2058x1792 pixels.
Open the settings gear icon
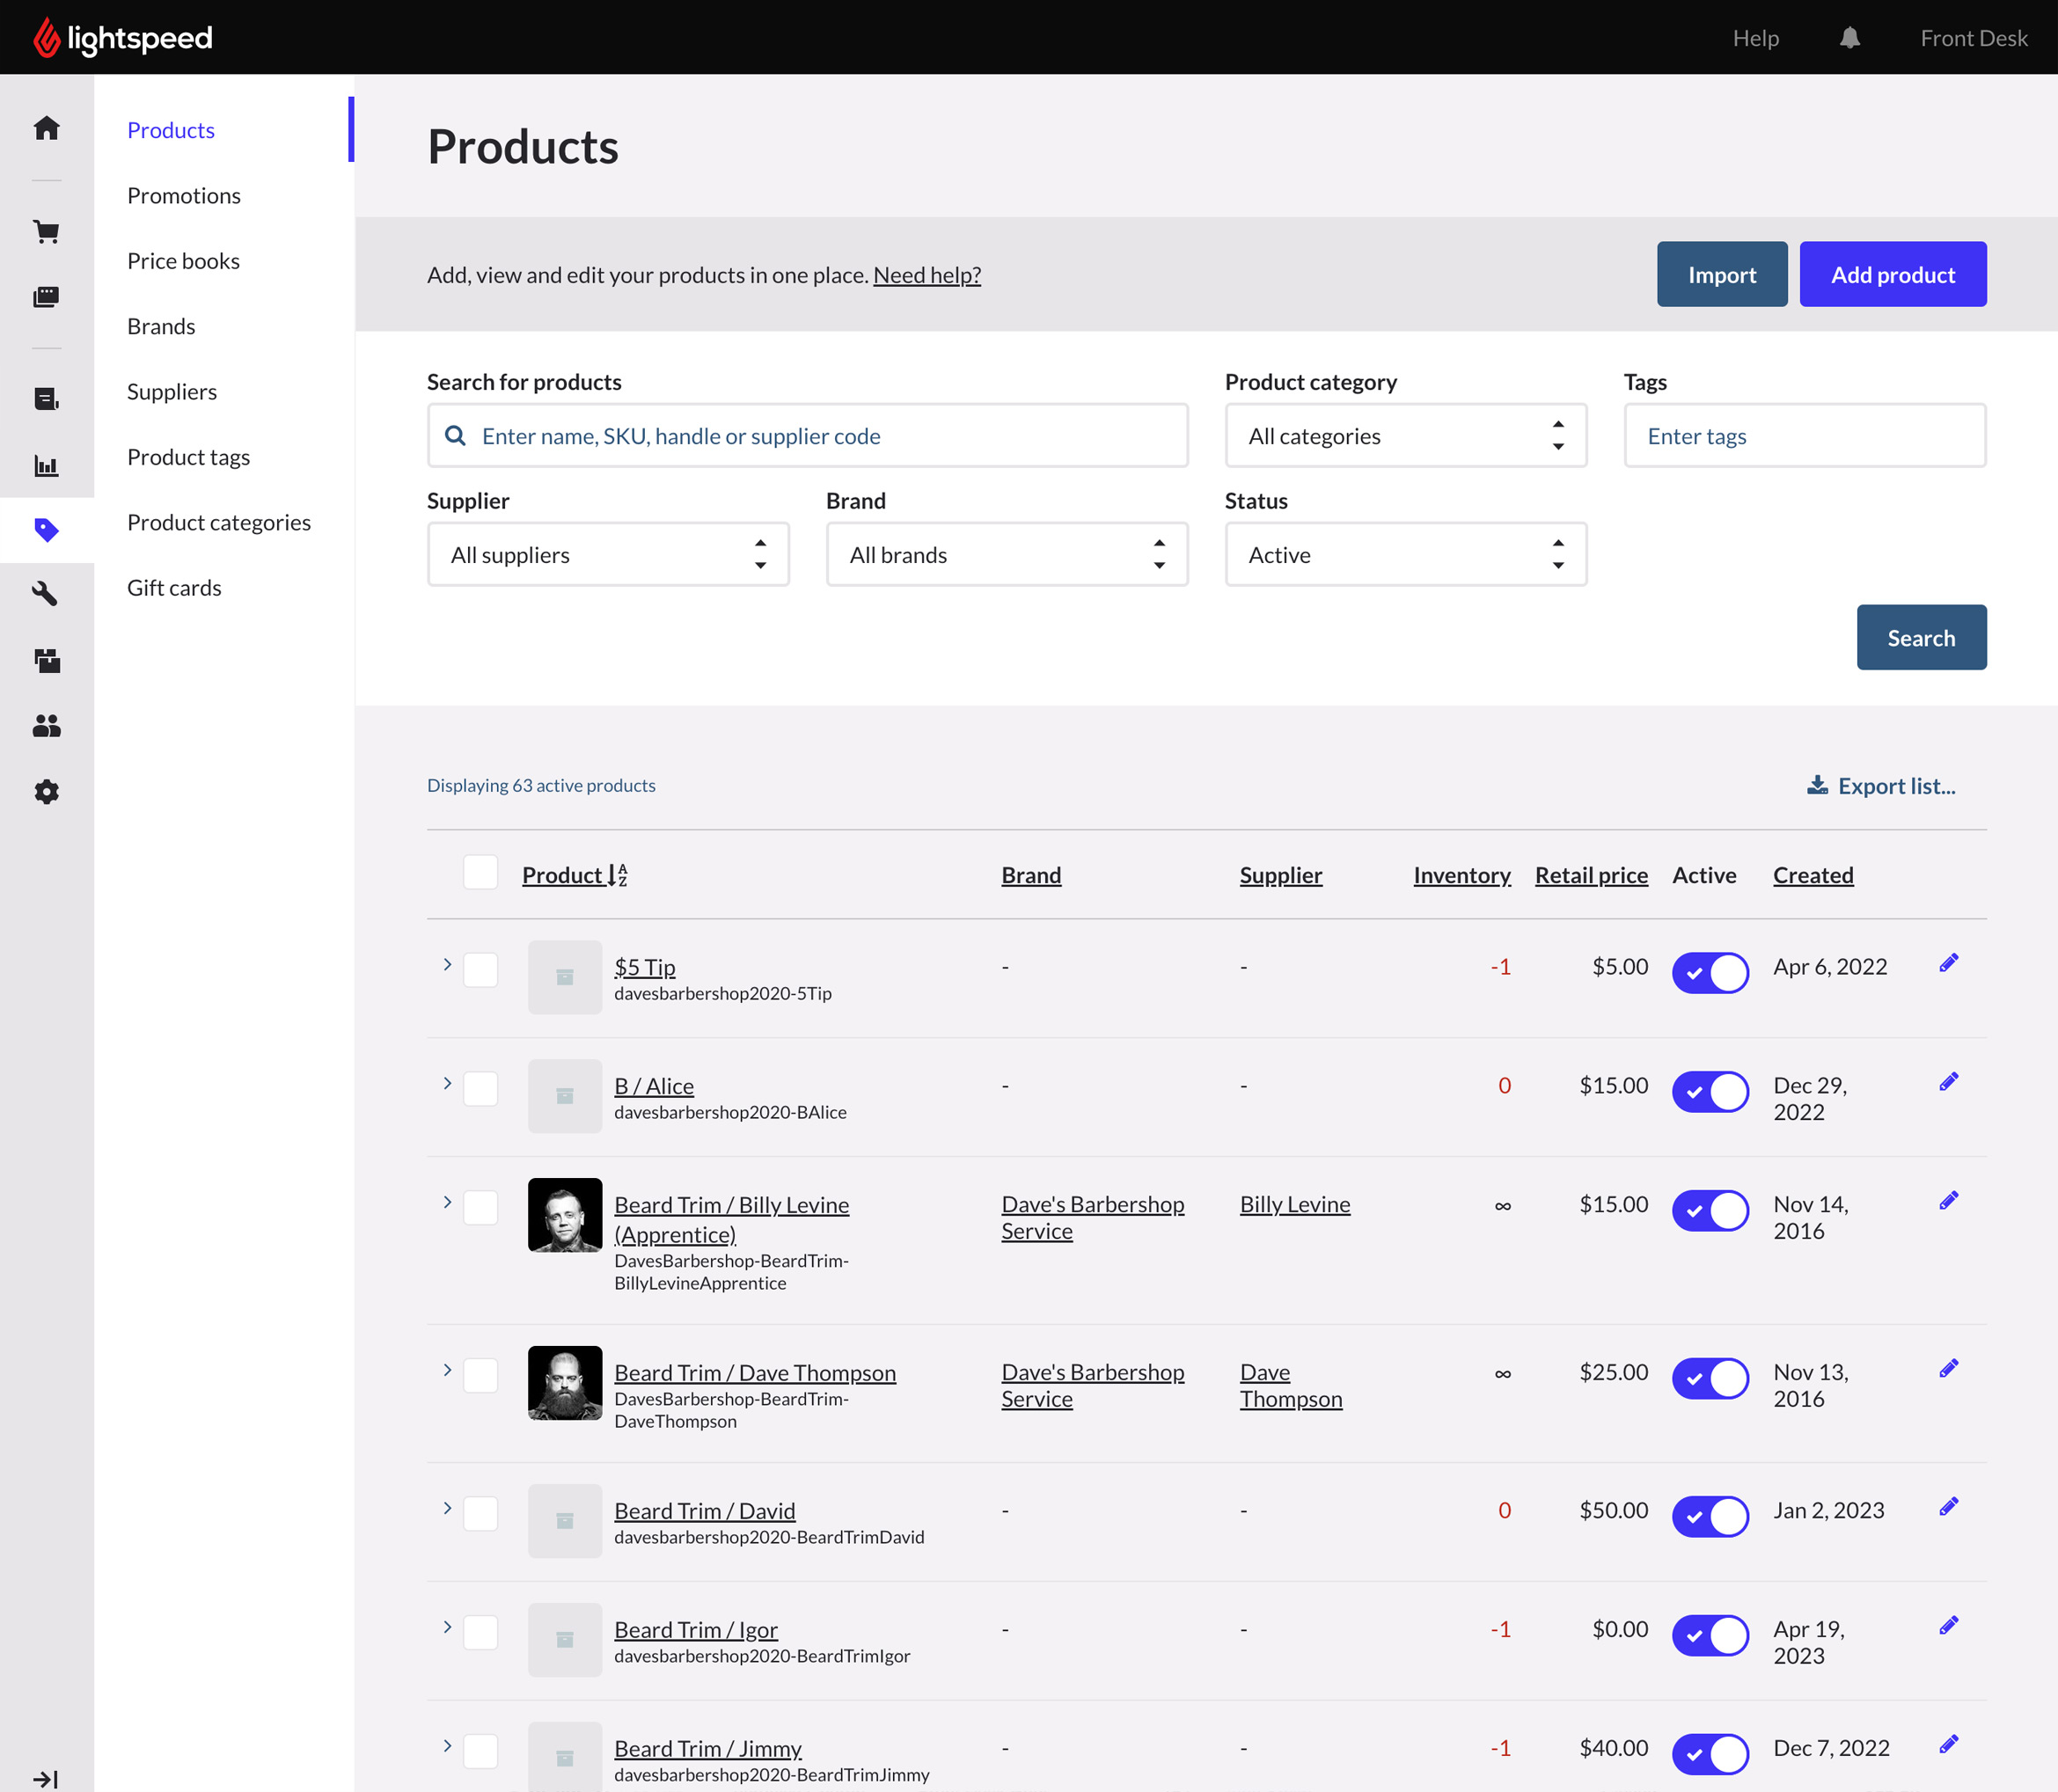tap(46, 792)
